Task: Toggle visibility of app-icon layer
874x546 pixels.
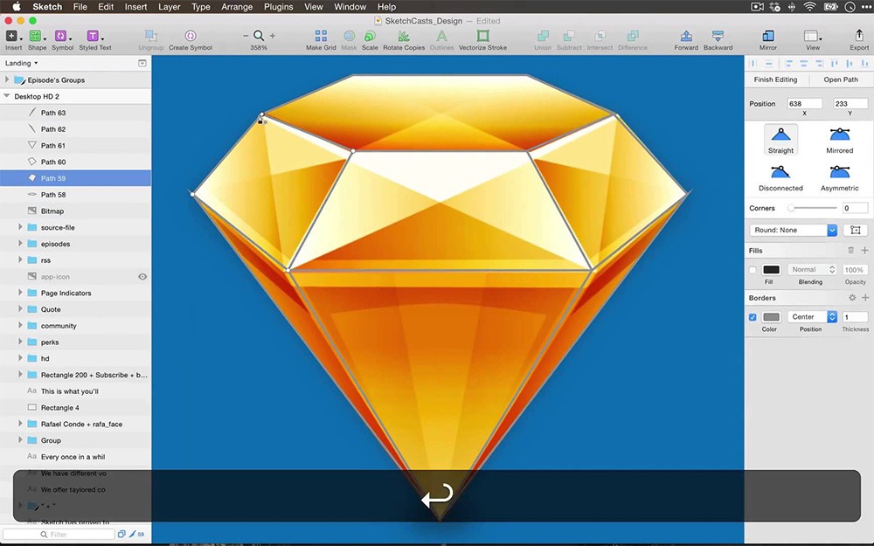Action: (x=142, y=277)
